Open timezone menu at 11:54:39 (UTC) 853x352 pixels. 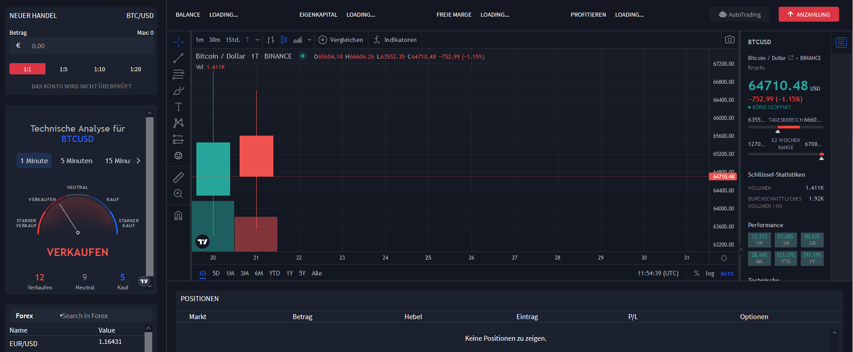click(658, 273)
